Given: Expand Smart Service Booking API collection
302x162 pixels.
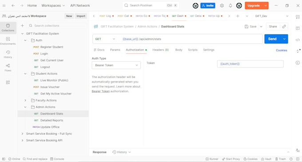Looking at the screenshot, I should click(x=22, y=140).
